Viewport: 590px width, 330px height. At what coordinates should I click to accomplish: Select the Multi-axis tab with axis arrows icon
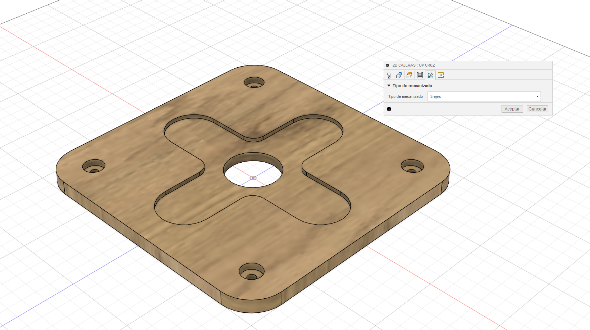[430, 75]
